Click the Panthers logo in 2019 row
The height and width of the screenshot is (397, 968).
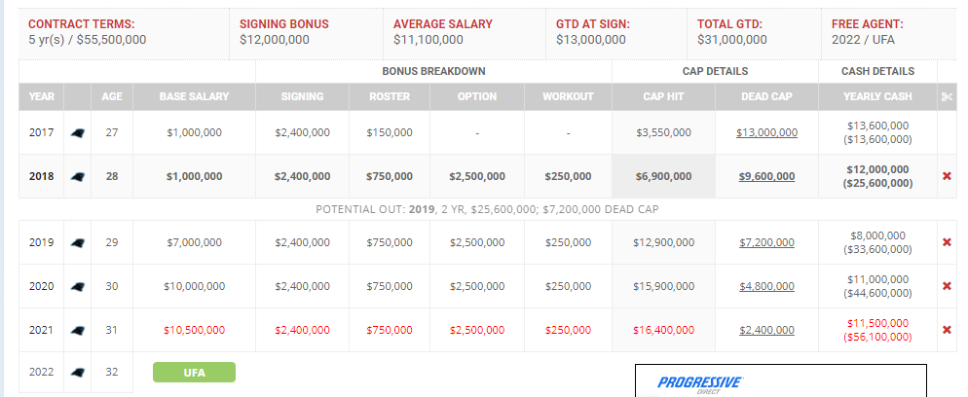[78, 242]
